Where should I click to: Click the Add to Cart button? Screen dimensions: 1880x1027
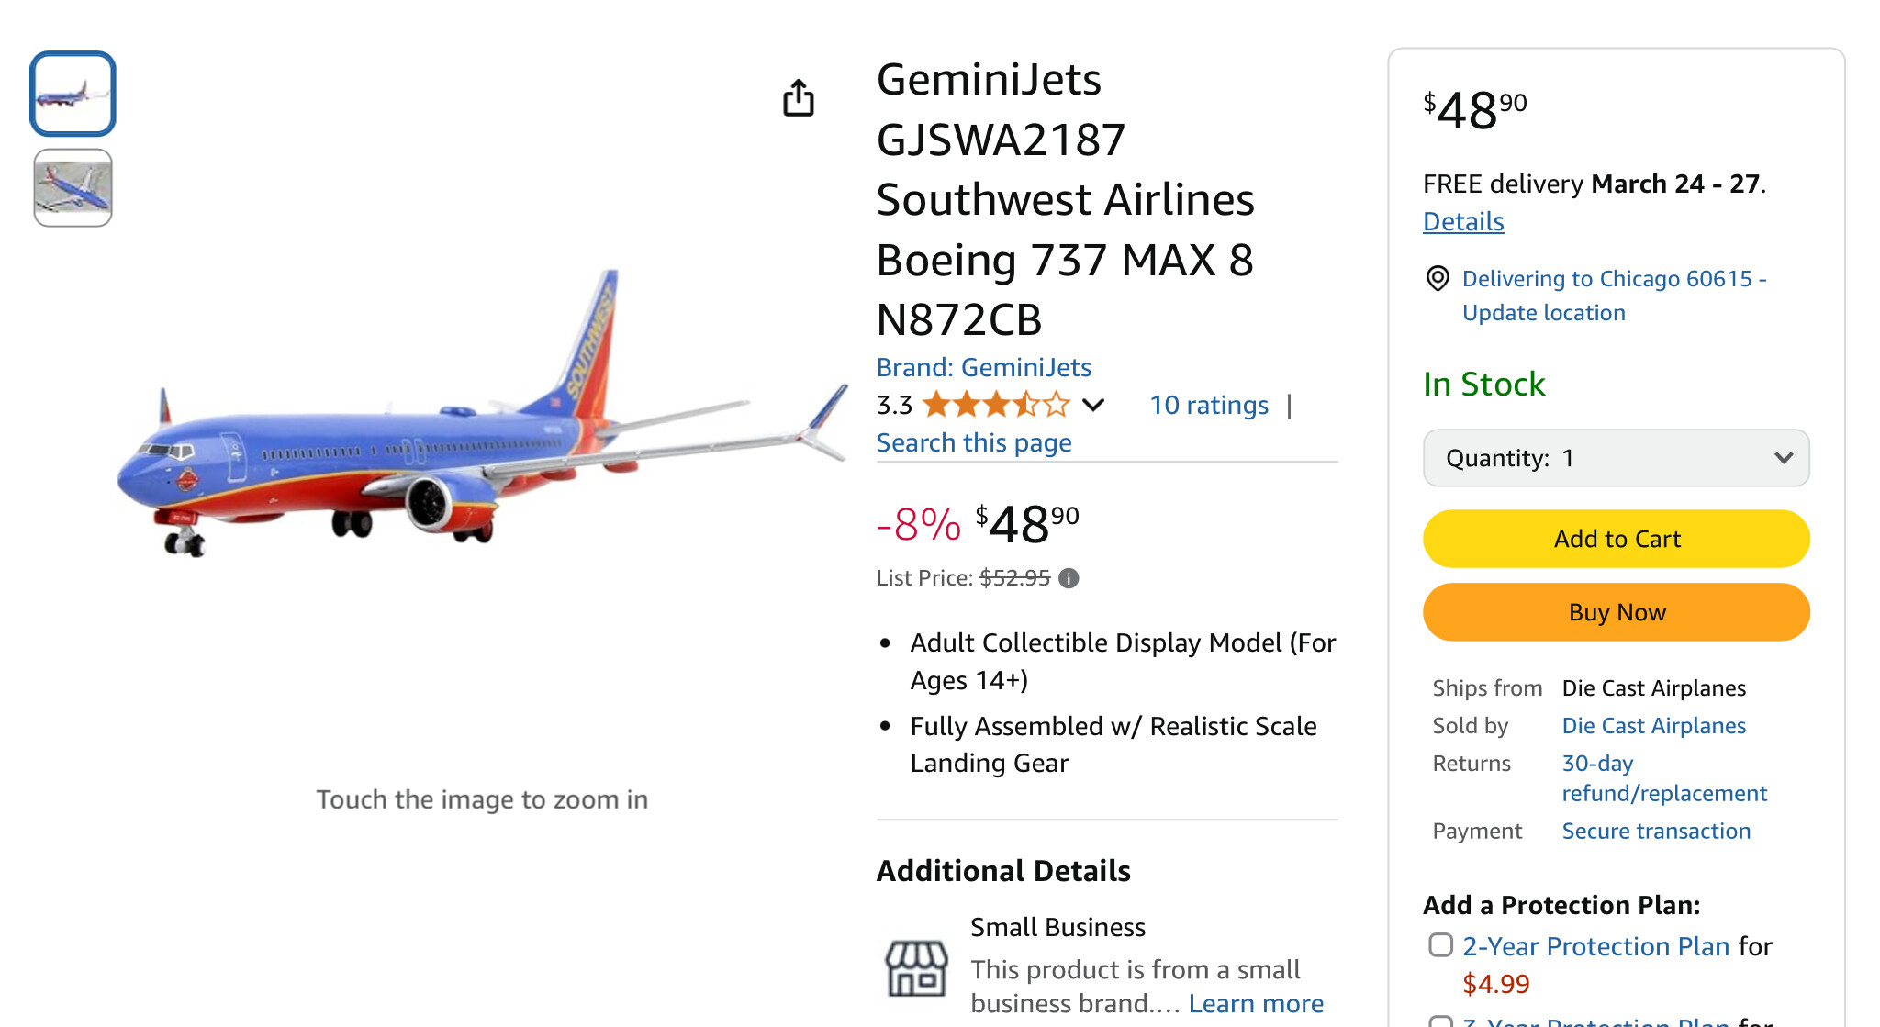(1616, 539)
